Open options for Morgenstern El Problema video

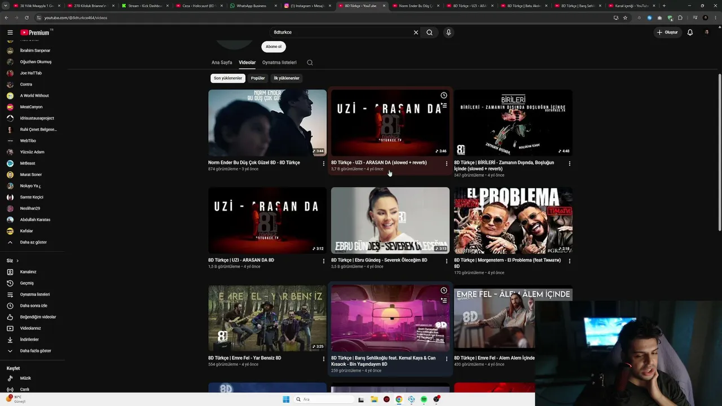coord(570,261)
